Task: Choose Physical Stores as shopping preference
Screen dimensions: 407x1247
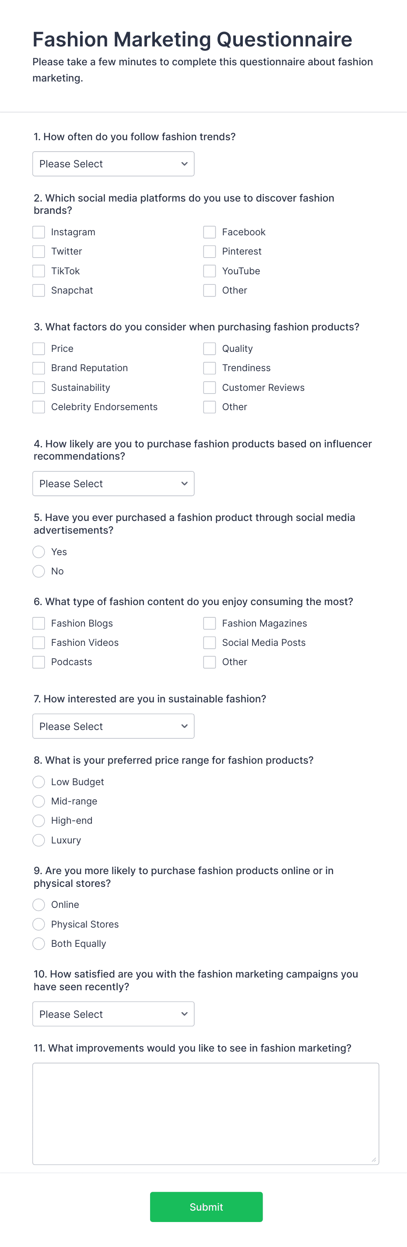Action: tap(38, 924)
